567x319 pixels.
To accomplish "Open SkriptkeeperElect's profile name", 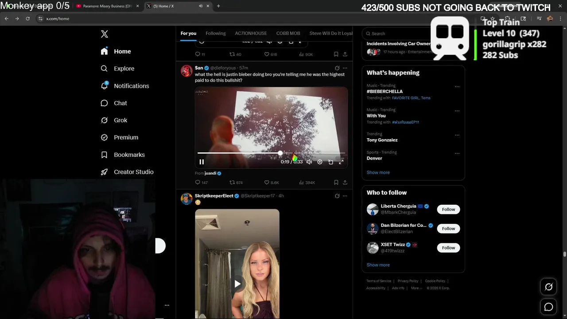I will [x=214, y=196].
